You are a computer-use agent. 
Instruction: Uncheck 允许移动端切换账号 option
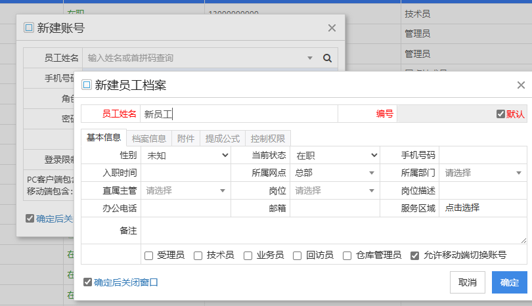(x=414, y=255)
